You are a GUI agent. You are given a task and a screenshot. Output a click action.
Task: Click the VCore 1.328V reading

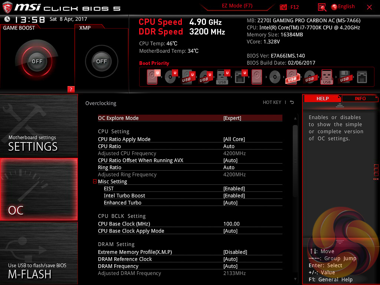(x=263, y=42)
